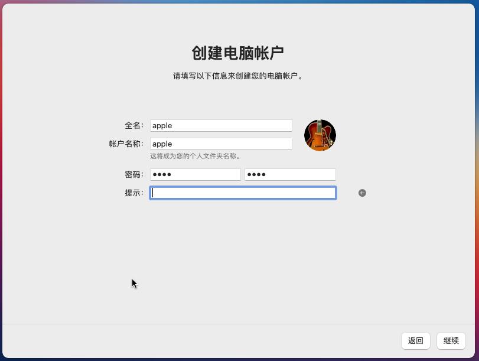Go back to the previous setup screen
The width and height of the screenshot is (479, 361).
pos(415,341)
